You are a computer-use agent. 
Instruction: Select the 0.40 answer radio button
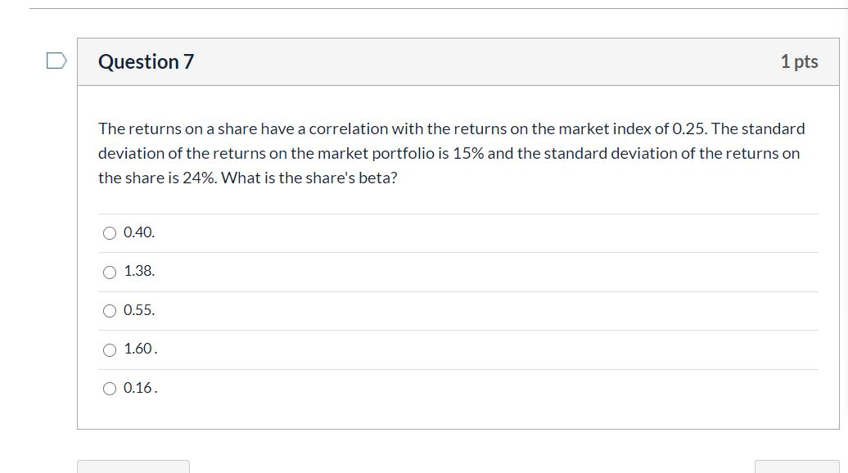(x=110, y=233)
